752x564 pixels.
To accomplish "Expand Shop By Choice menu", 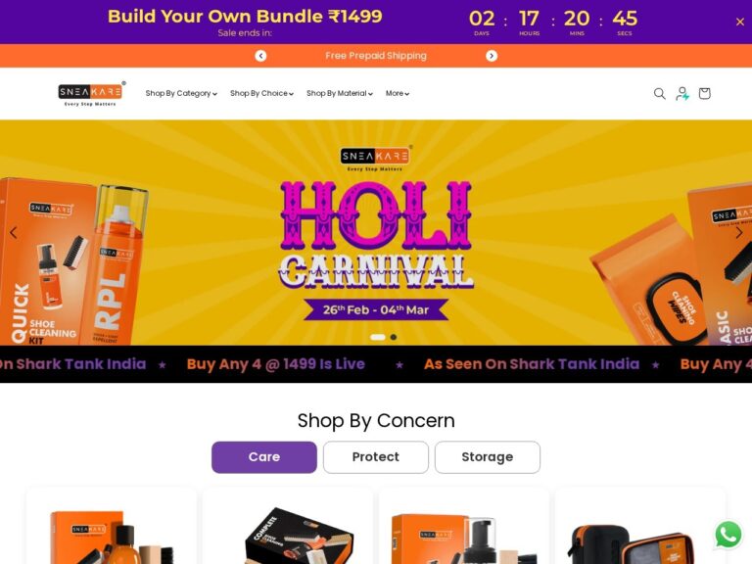I will pos(261,94).
